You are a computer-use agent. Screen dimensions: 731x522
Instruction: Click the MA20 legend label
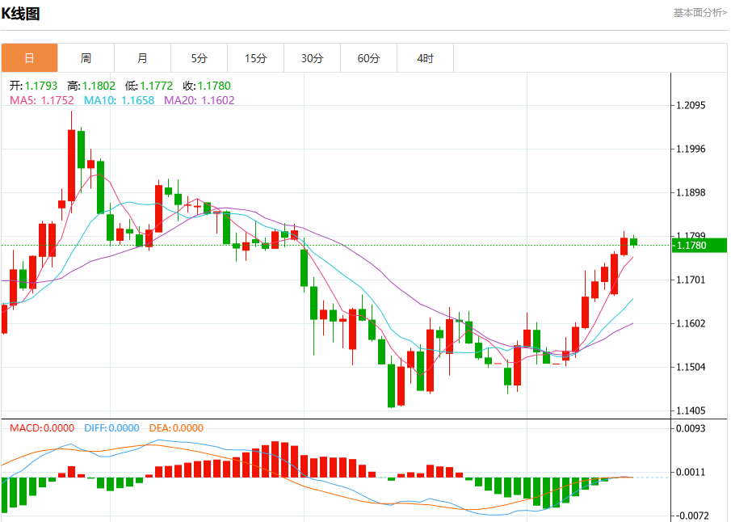199,100
